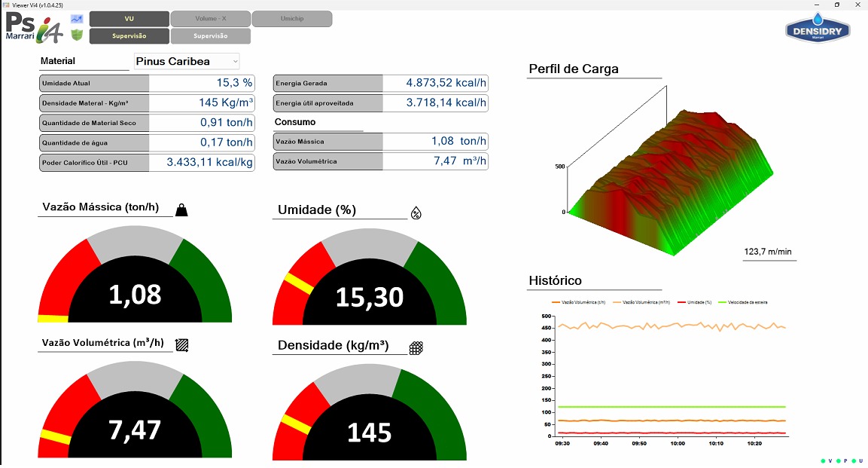Open the Material dropdown showing Pinus Caribea

[x=187, y=62]
